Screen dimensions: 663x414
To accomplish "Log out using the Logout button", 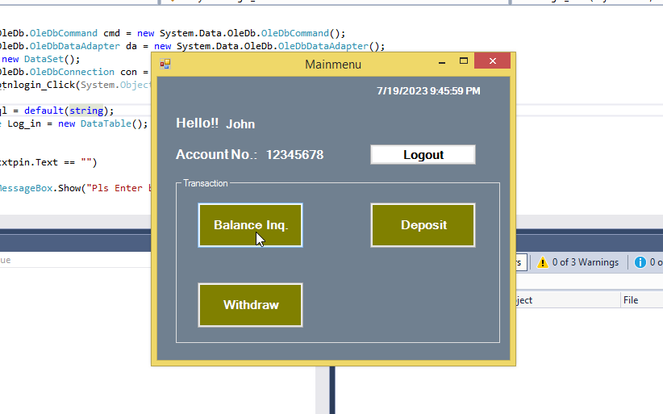I will point(423,155).
